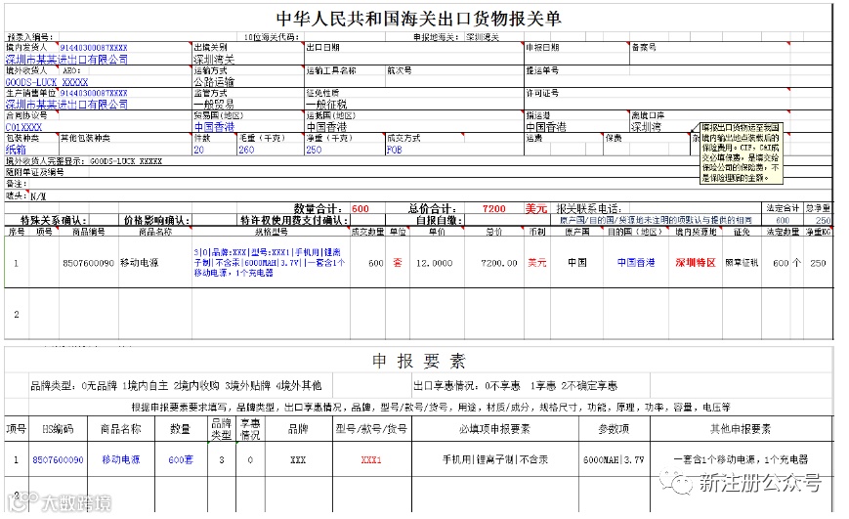Click the blue 境外收货人 value GOODS-LUCK XXXXX

[x=47, y=82]
